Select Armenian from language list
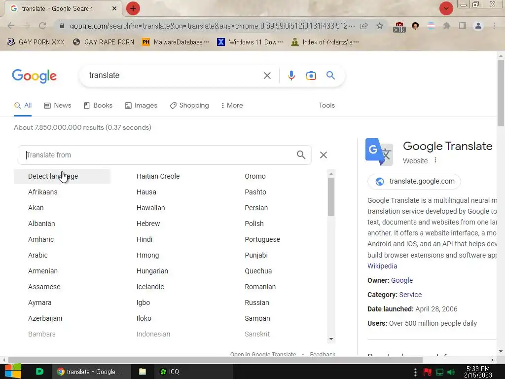This screenshot has width=505, height=379. 43,271
